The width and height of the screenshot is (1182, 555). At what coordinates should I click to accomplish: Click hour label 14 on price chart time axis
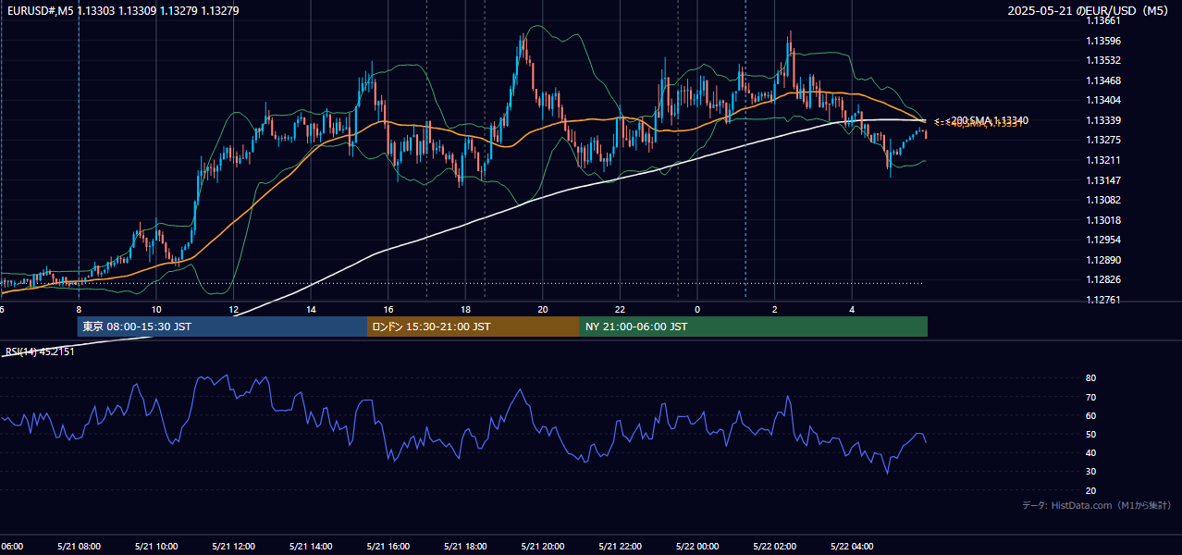pos(311,309)
